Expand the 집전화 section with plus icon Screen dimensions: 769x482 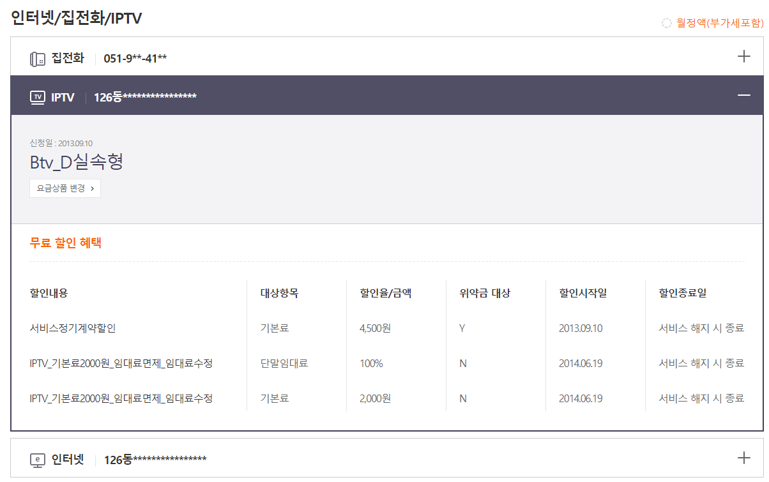(x=743, y=56)
